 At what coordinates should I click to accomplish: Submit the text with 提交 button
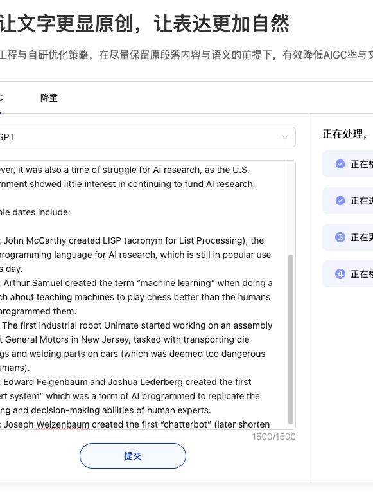132,456
